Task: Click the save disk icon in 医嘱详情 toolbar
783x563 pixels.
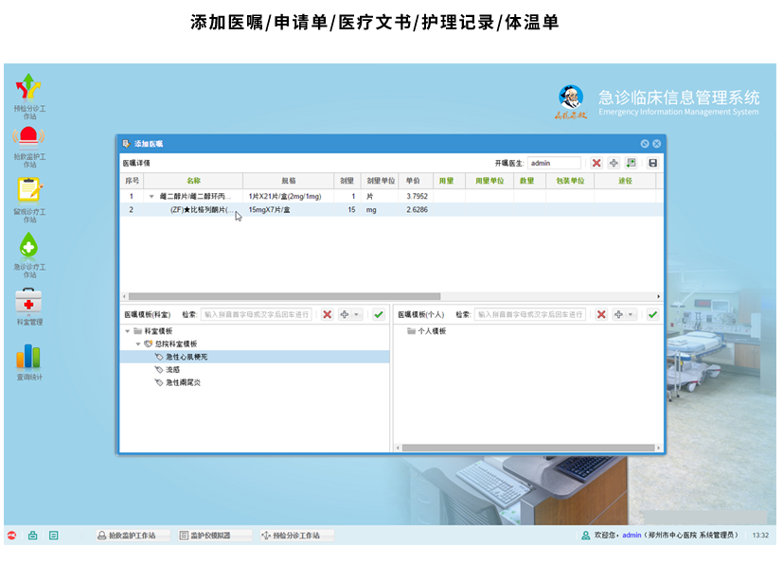Action: [x=652, y=164]
